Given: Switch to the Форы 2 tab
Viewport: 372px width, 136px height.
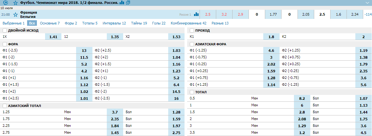Looking at the screenshot, I should [71, 23].
